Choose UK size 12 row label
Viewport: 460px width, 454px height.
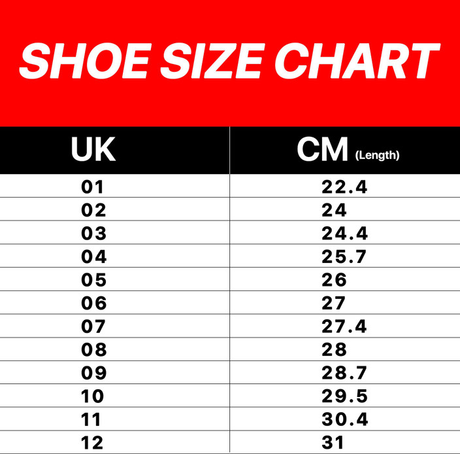93,443
